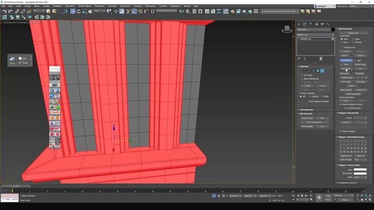This screenshot has width=374, height=210.
Task: Toggle the Full Interactivity checkbox
Action: pyautogui.click(x=345, y=108)
